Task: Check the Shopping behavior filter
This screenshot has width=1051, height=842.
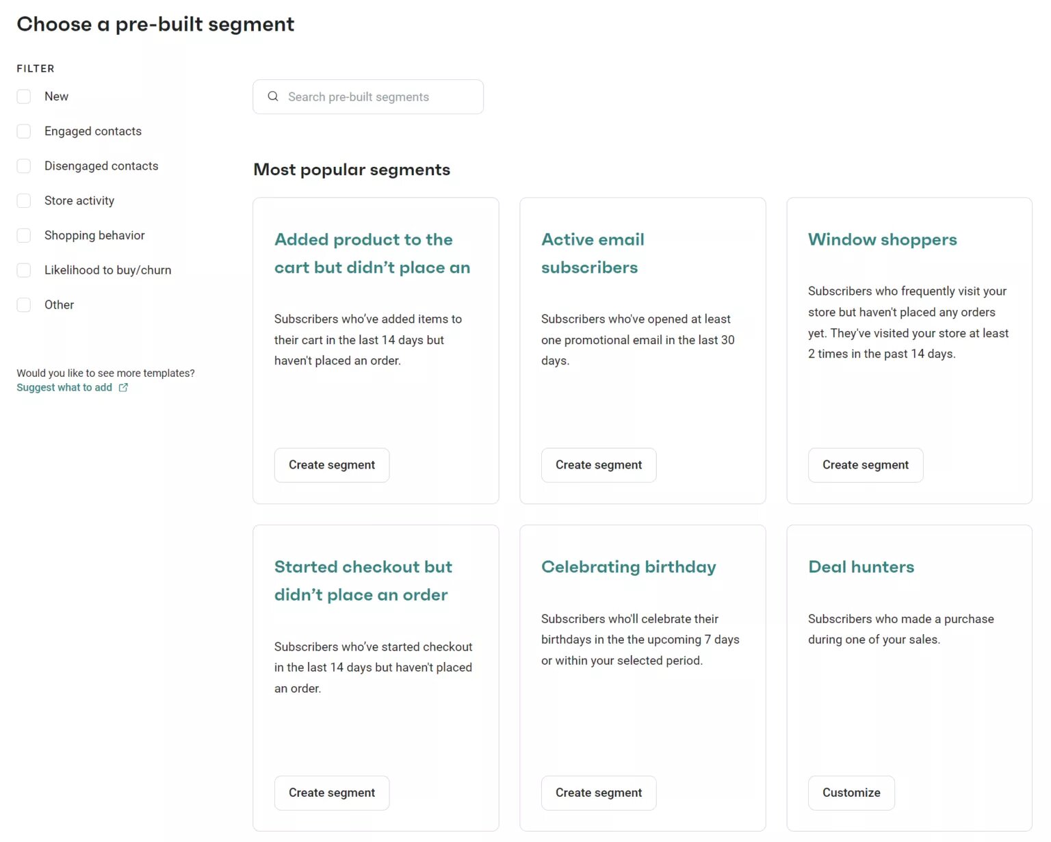Action: (24, 235)
